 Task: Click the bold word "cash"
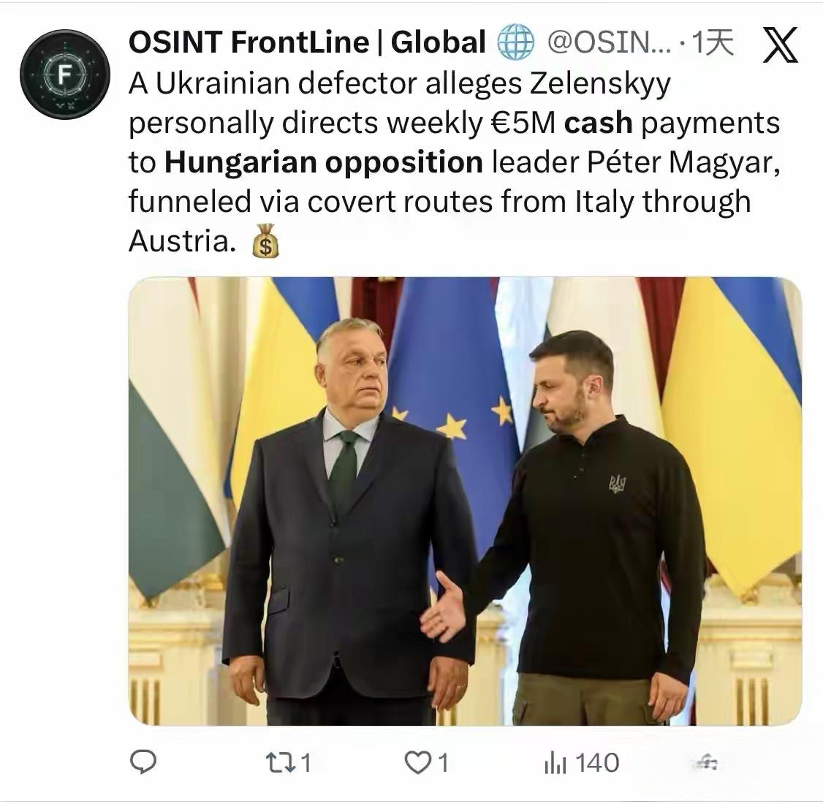click(x=598, y=123)
